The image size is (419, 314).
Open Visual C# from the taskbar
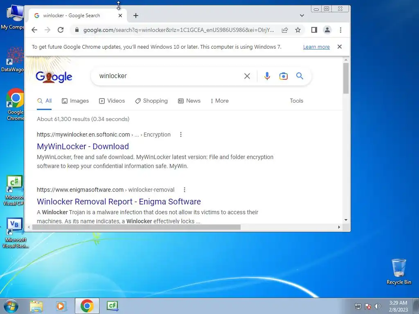[x=112, y=306]
